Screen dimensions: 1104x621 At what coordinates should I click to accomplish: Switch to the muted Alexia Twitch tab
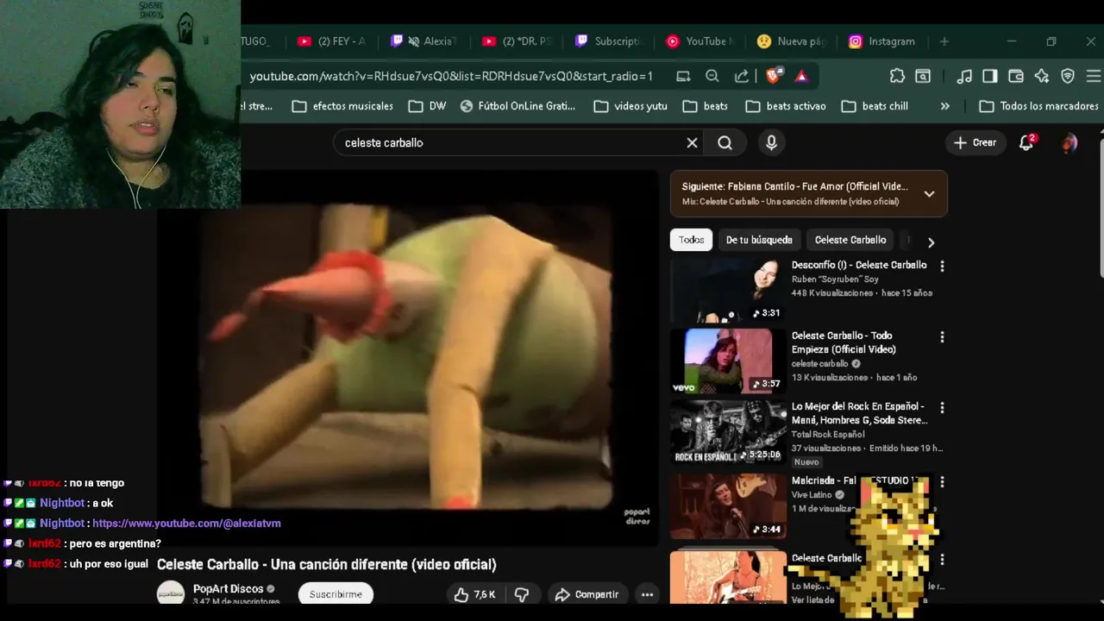tap(424, 41)
